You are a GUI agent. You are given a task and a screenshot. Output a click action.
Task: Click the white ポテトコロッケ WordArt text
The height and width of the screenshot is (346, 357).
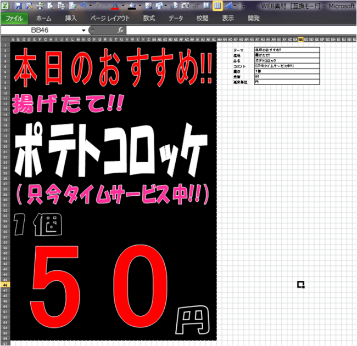point(111,149)
